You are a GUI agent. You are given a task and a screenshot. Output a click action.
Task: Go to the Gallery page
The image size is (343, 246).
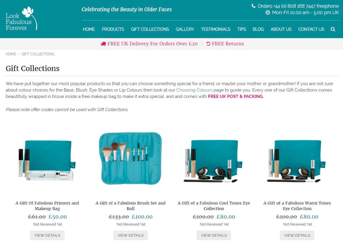point(185,29)
